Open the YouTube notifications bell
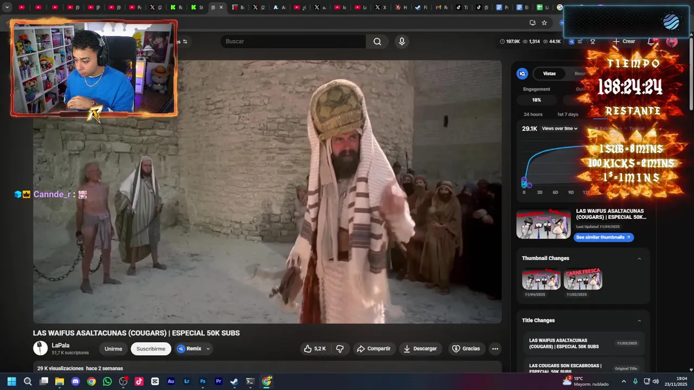Viewport: 694px width, 390px height. pyautogui.click(x=652, y=42)
